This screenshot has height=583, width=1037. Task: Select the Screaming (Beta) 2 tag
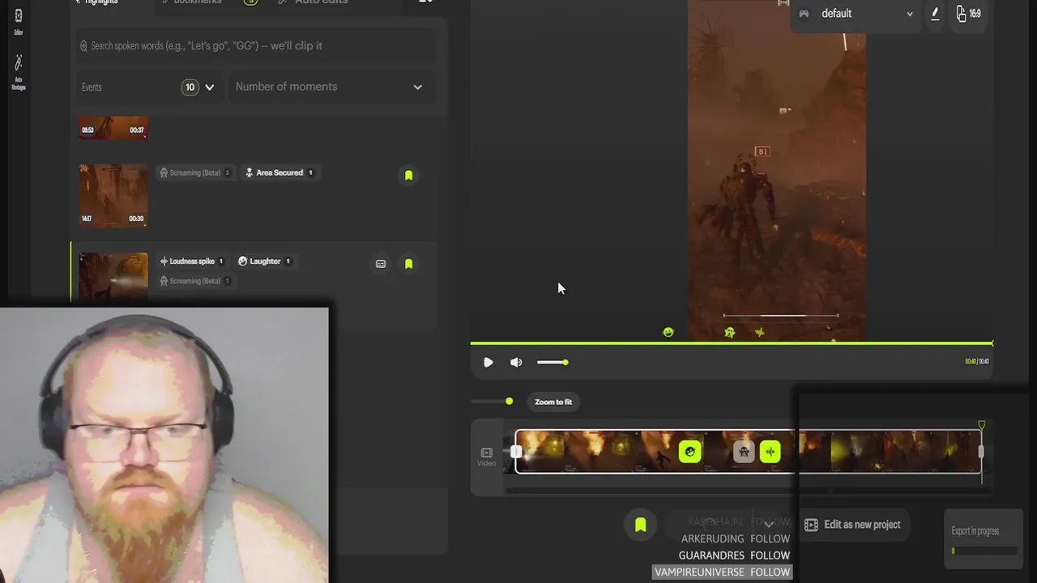[x=194, y=172]
